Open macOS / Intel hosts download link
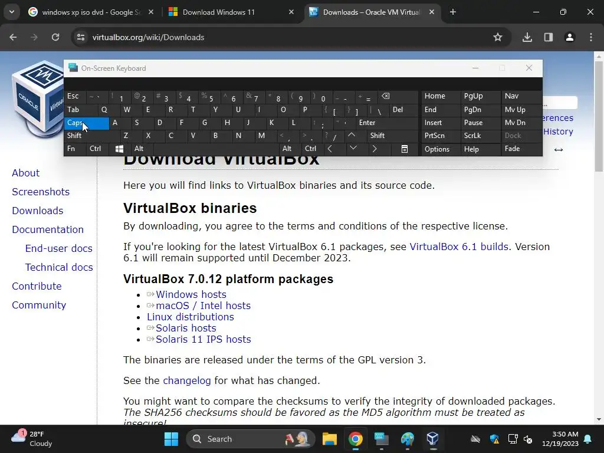Viewport: 604px width, 453px height. (x=203, y=306)
